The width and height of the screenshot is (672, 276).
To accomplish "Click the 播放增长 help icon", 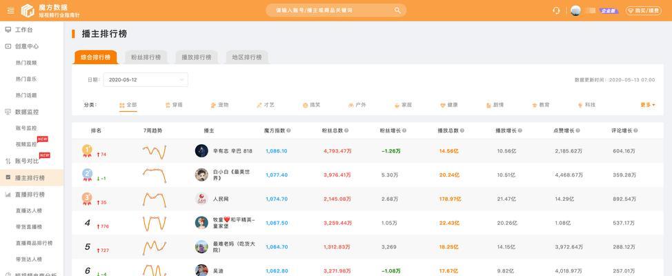I will pyautogui.click(x=520, y=130).
